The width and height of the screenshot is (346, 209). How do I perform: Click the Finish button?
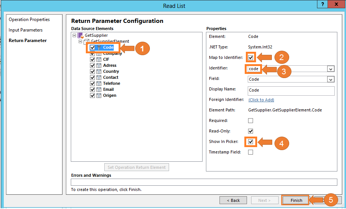coord(296,200)
